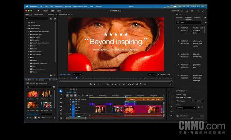Open Program monitor wrench settings
This screenshot has height=140, width=231.
158,74
